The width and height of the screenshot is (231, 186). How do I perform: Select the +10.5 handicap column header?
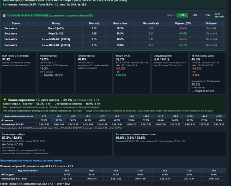(x=146, y=116)
